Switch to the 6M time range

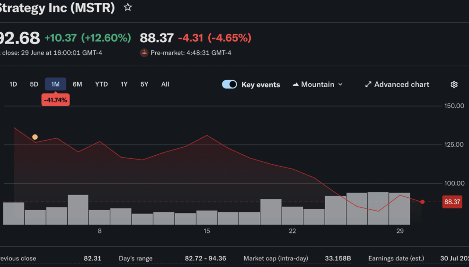click(77, 84)
